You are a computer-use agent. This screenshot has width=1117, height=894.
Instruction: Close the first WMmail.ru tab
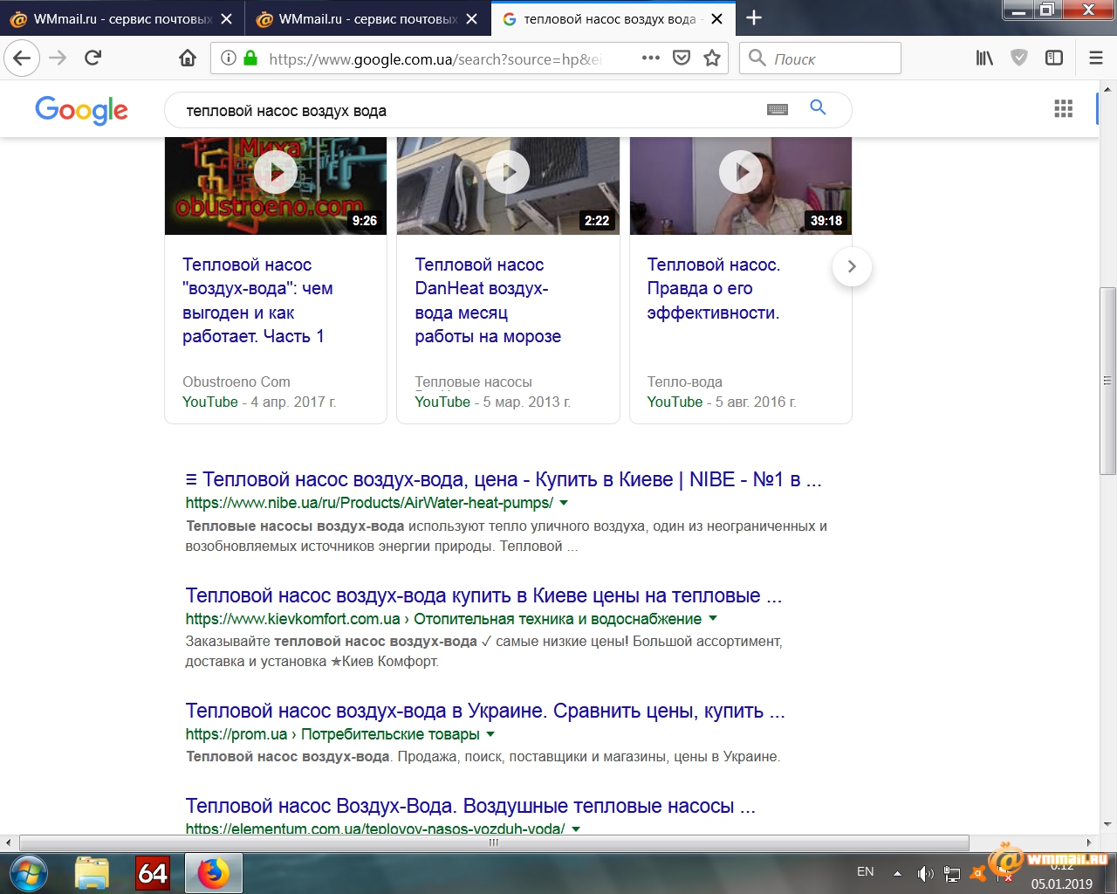226,18
